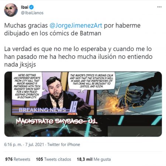View the 18,3 mil Me gusta list
The width and height of the screenshot is (166, 166).
(94, 159)
